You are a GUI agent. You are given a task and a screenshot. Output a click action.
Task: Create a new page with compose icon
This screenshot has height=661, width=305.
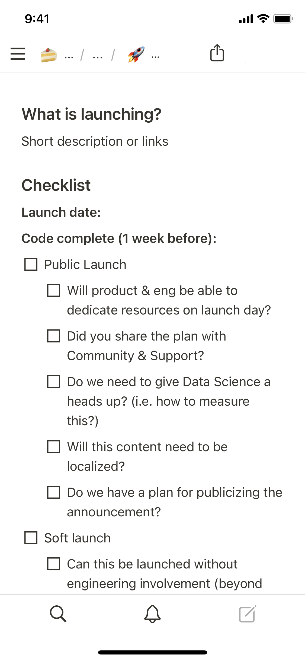(x=248, y=614)
